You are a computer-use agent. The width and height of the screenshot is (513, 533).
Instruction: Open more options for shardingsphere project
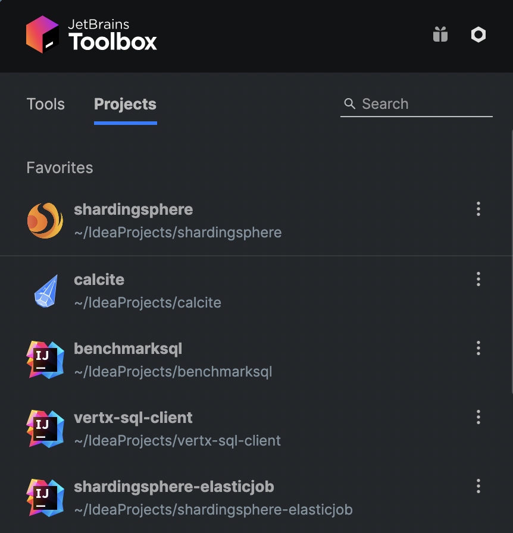coord(478,209)
